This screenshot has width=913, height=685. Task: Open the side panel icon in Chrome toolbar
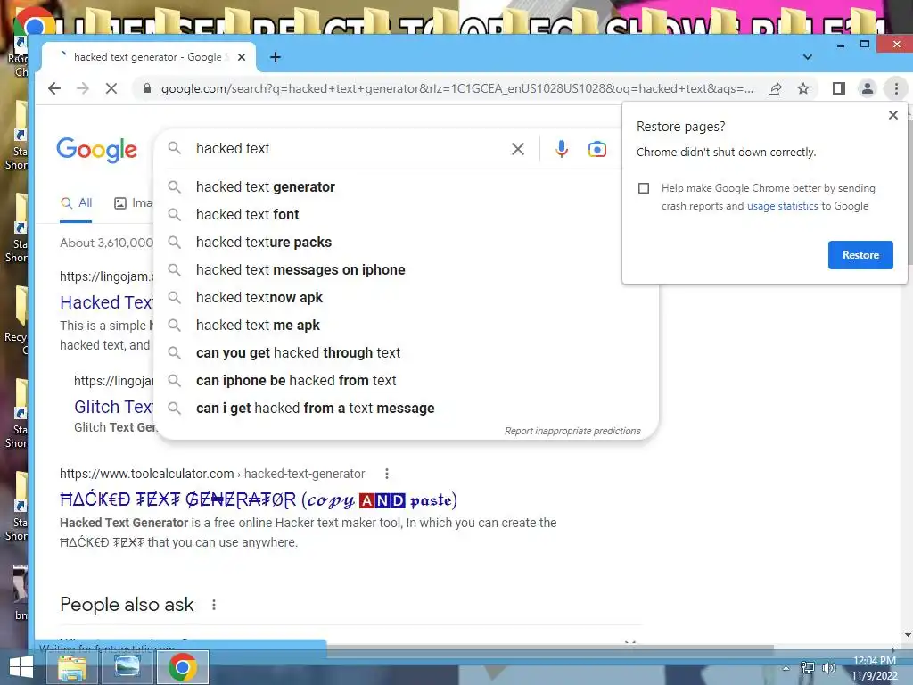838,88
